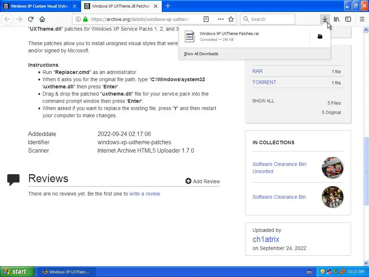This screenshot has height=277, width=369.
Task: Reload the current page
Action: (31, 19)
